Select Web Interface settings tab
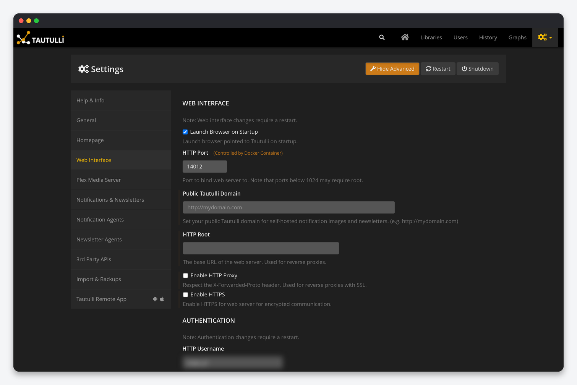This screenshot has height=385, width=577. pos(121,160)
